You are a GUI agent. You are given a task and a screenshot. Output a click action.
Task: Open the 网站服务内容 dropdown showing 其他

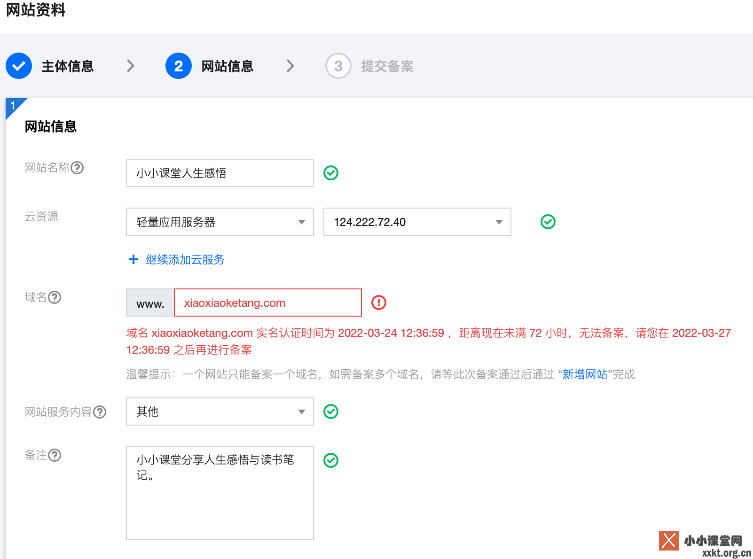coord(220,411)
